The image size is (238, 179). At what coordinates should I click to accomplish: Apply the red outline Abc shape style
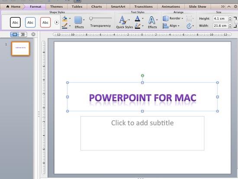45,22
